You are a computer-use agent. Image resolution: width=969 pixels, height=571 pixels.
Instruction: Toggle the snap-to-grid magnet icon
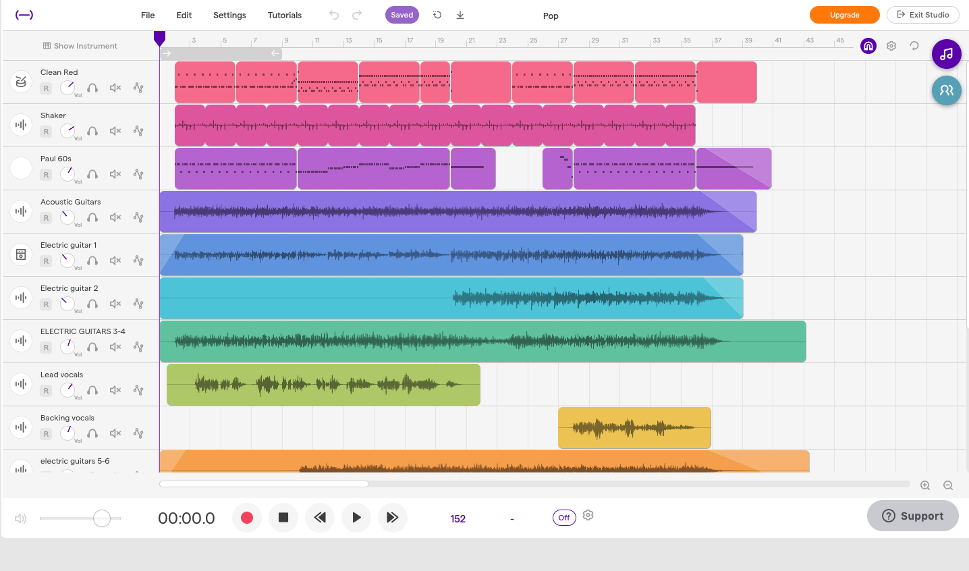pos(868,45)
